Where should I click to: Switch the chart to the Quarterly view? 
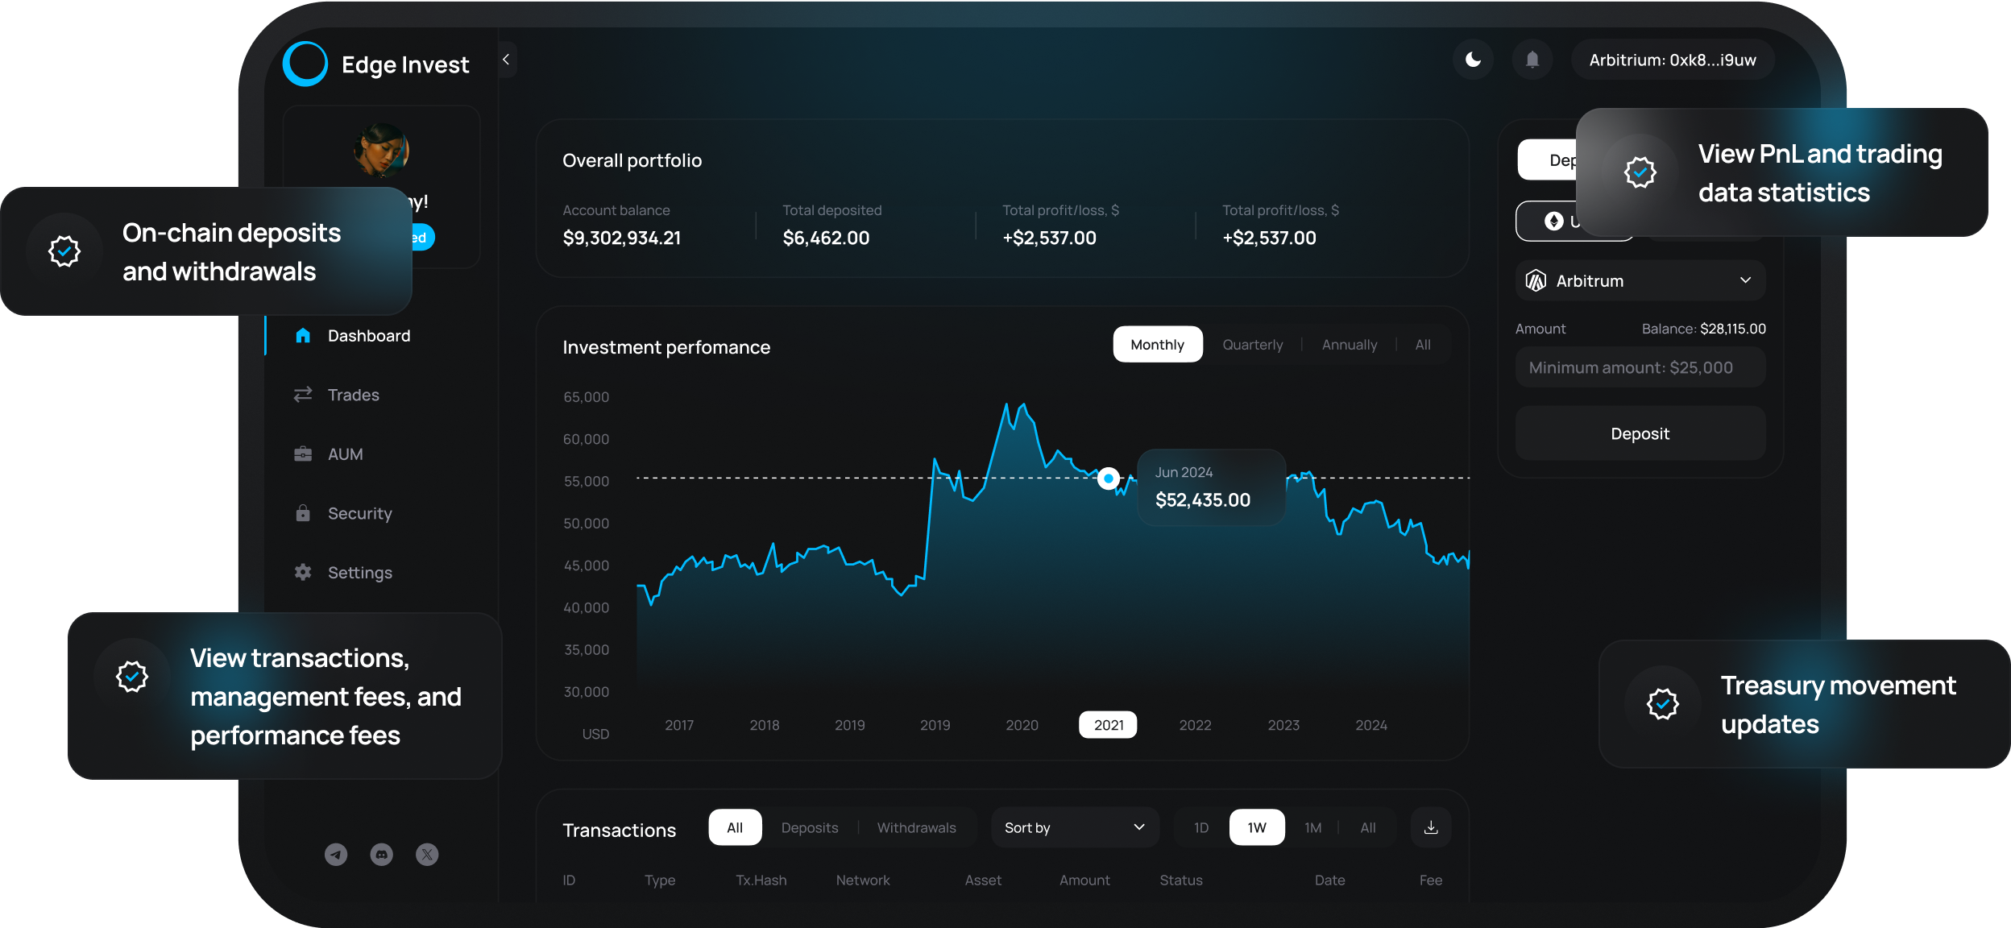[x=1252, y=345]
